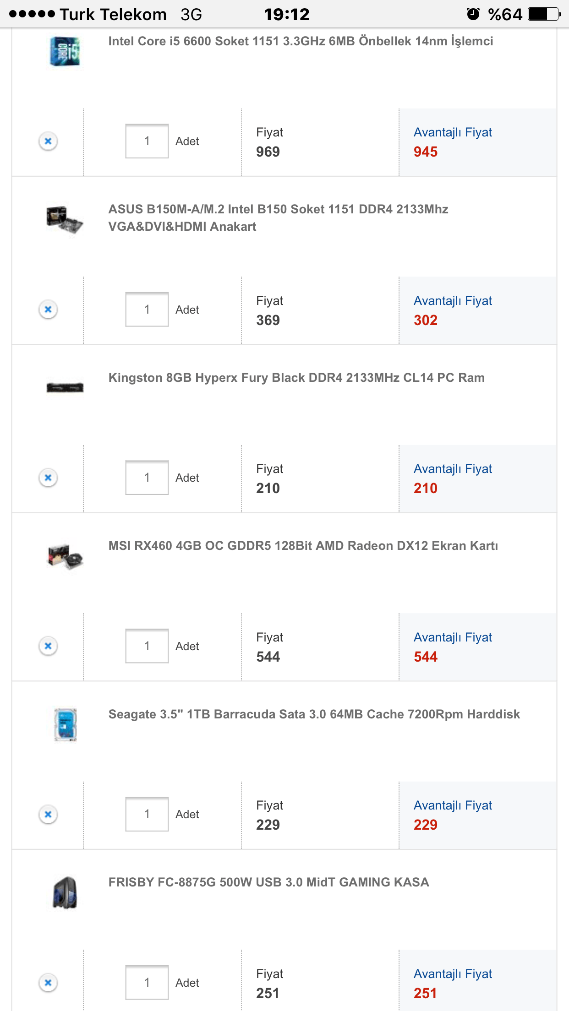Remove ASUS B150M-A motherboard from cart
Image resolution: width=569 pixels, height=1011 pixels.
tap(48, 310)
